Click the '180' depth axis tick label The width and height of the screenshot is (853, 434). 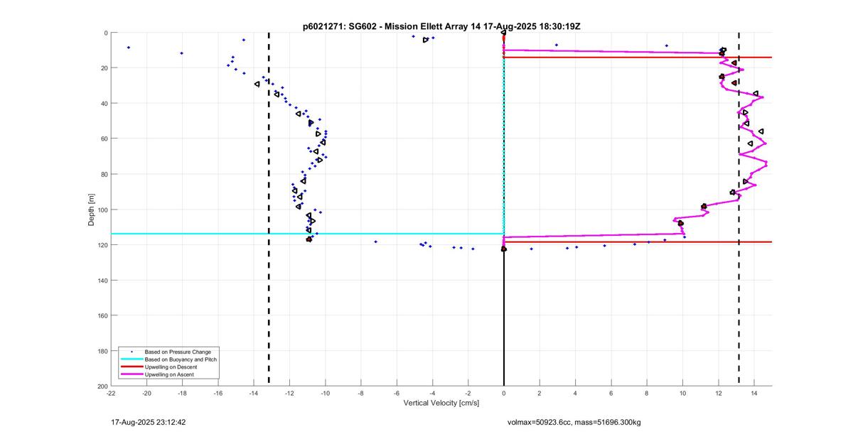pos(102,351)
